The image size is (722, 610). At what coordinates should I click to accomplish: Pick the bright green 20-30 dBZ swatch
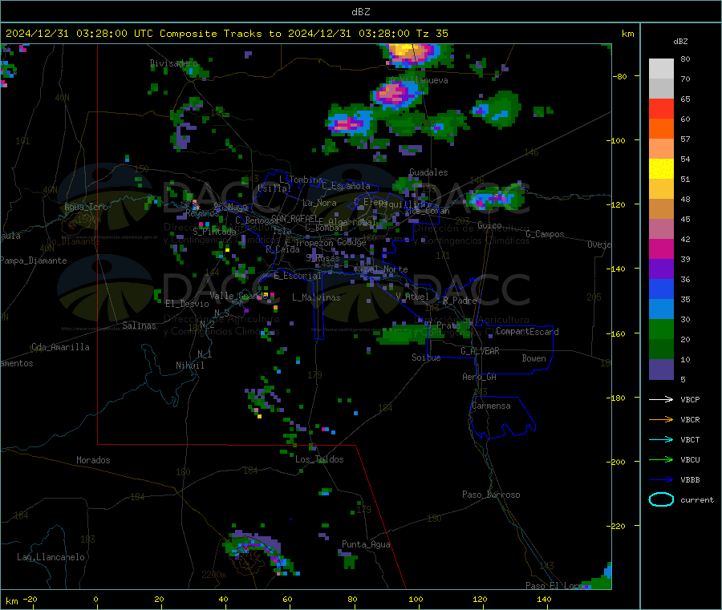661,329
